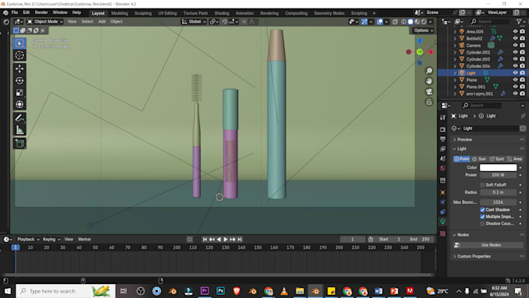Select the Transform tool
529x298 pixels.
click(x=19, y=104)
